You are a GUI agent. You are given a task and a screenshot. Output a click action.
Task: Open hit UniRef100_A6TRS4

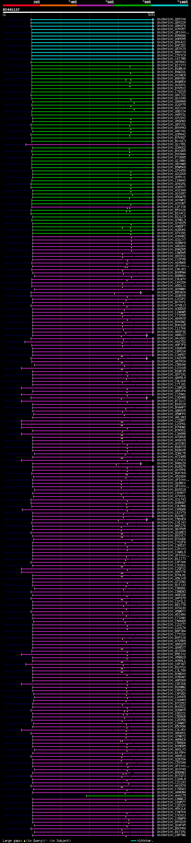click(x=171, y=361)
